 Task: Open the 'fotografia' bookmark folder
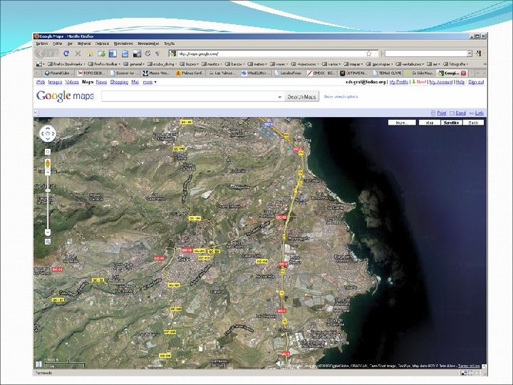tap(455, 64)
